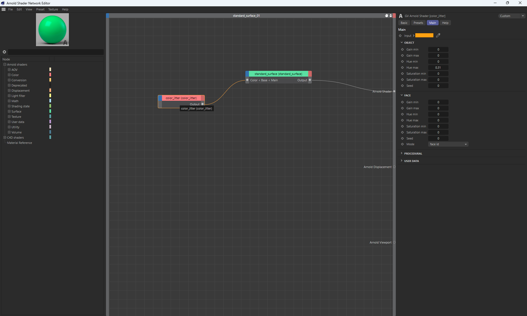The image size is (527, 316).
Task: Click the green sphere material preview thumbnail
Action: click(52, 30)
